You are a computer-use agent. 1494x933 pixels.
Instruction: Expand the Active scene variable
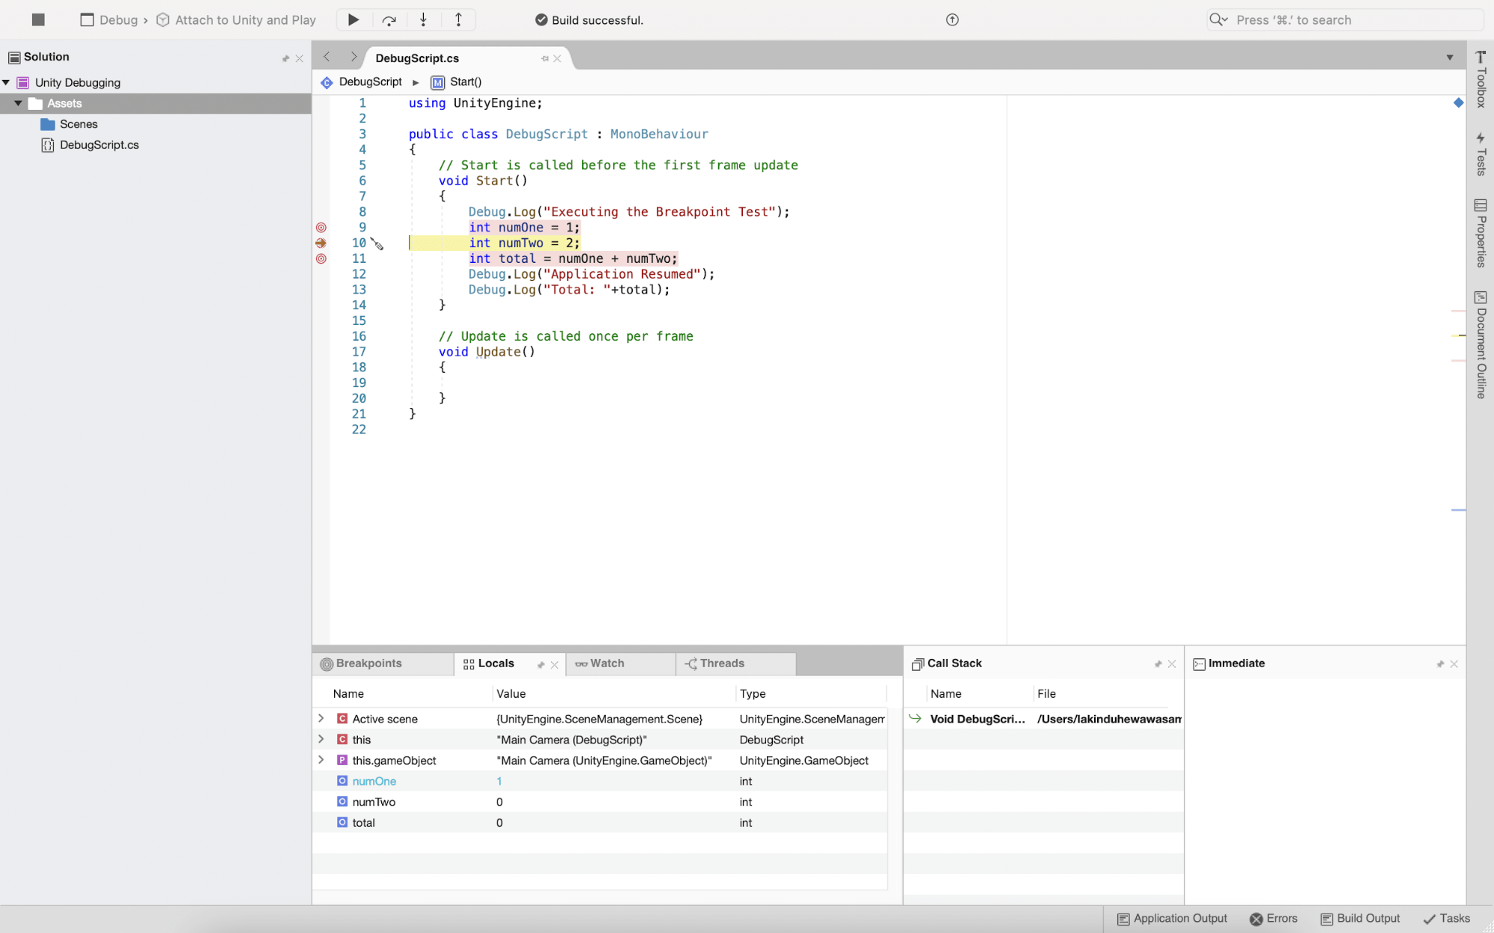[x=322, y=719]
